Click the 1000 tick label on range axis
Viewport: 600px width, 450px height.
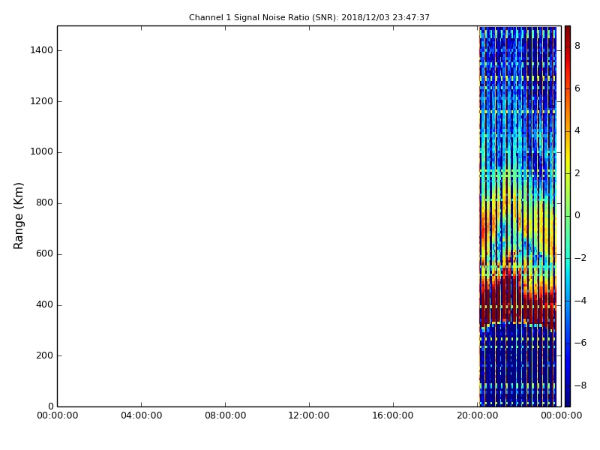42,152
